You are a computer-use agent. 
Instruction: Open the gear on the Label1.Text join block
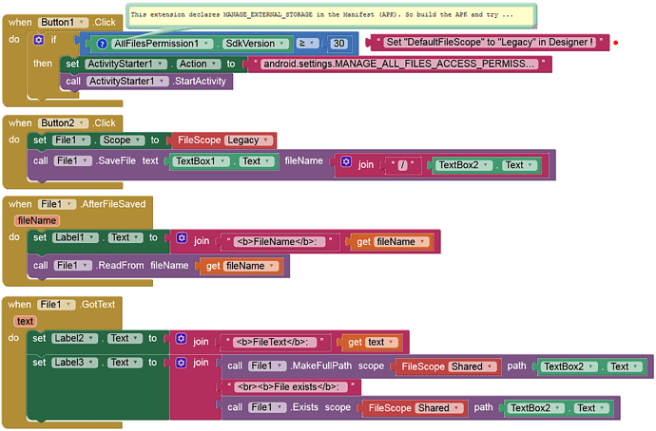click(x=182, y=238)
